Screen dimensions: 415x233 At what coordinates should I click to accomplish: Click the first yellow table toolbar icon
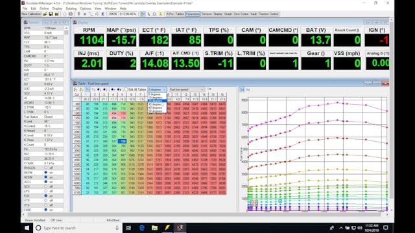(75, 90)
